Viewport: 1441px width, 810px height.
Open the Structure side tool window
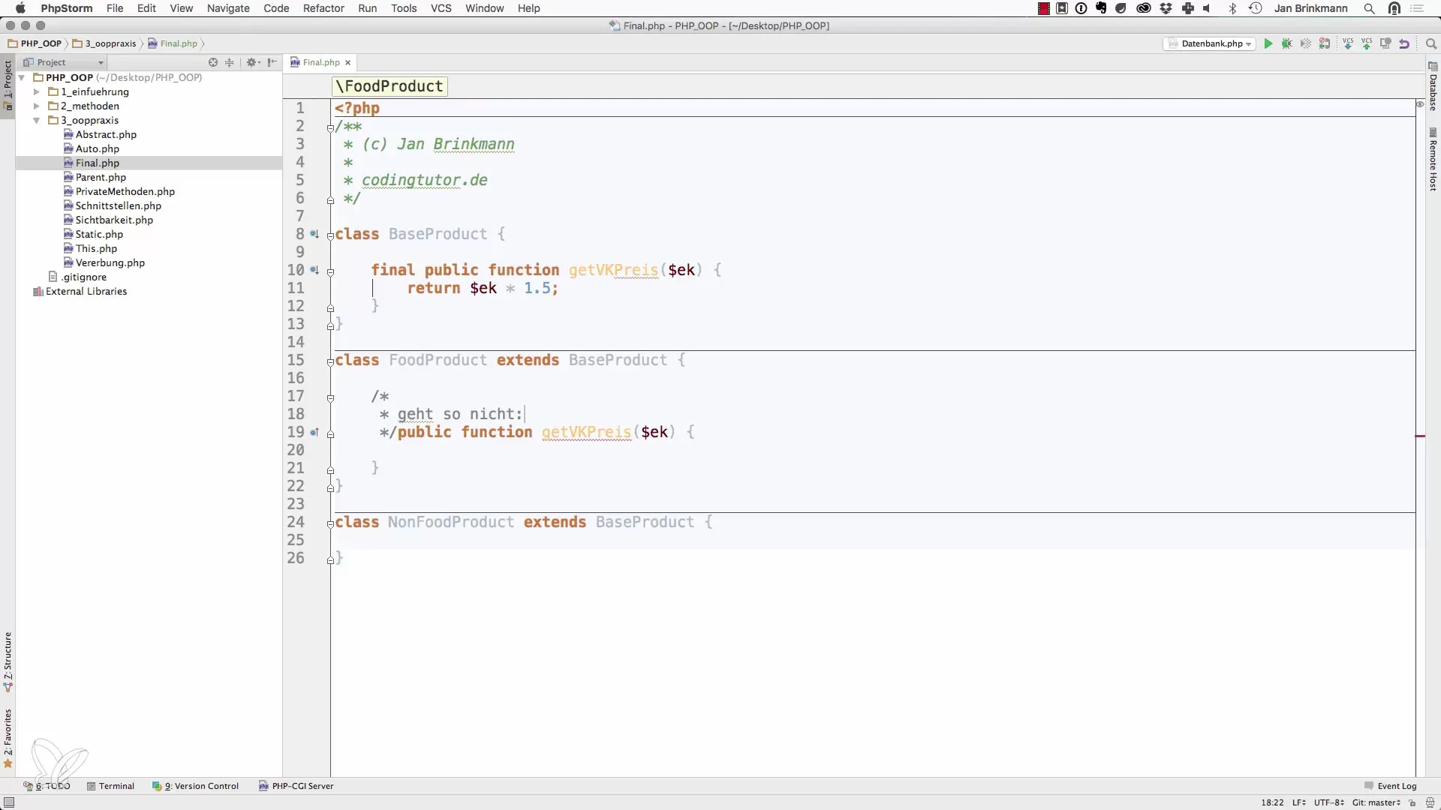pos(8,661)
